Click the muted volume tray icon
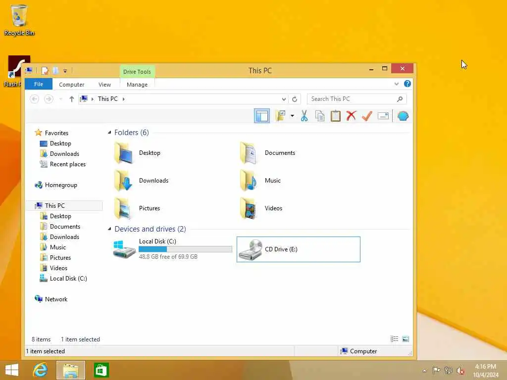The image size is (507, 380). coord(460,370)
